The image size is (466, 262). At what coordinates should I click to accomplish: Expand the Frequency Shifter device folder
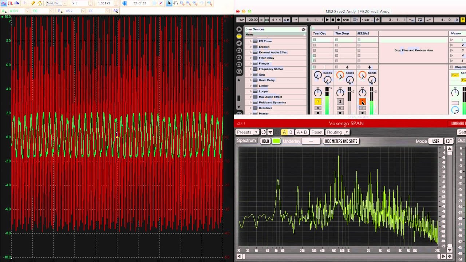coord(250,69)
